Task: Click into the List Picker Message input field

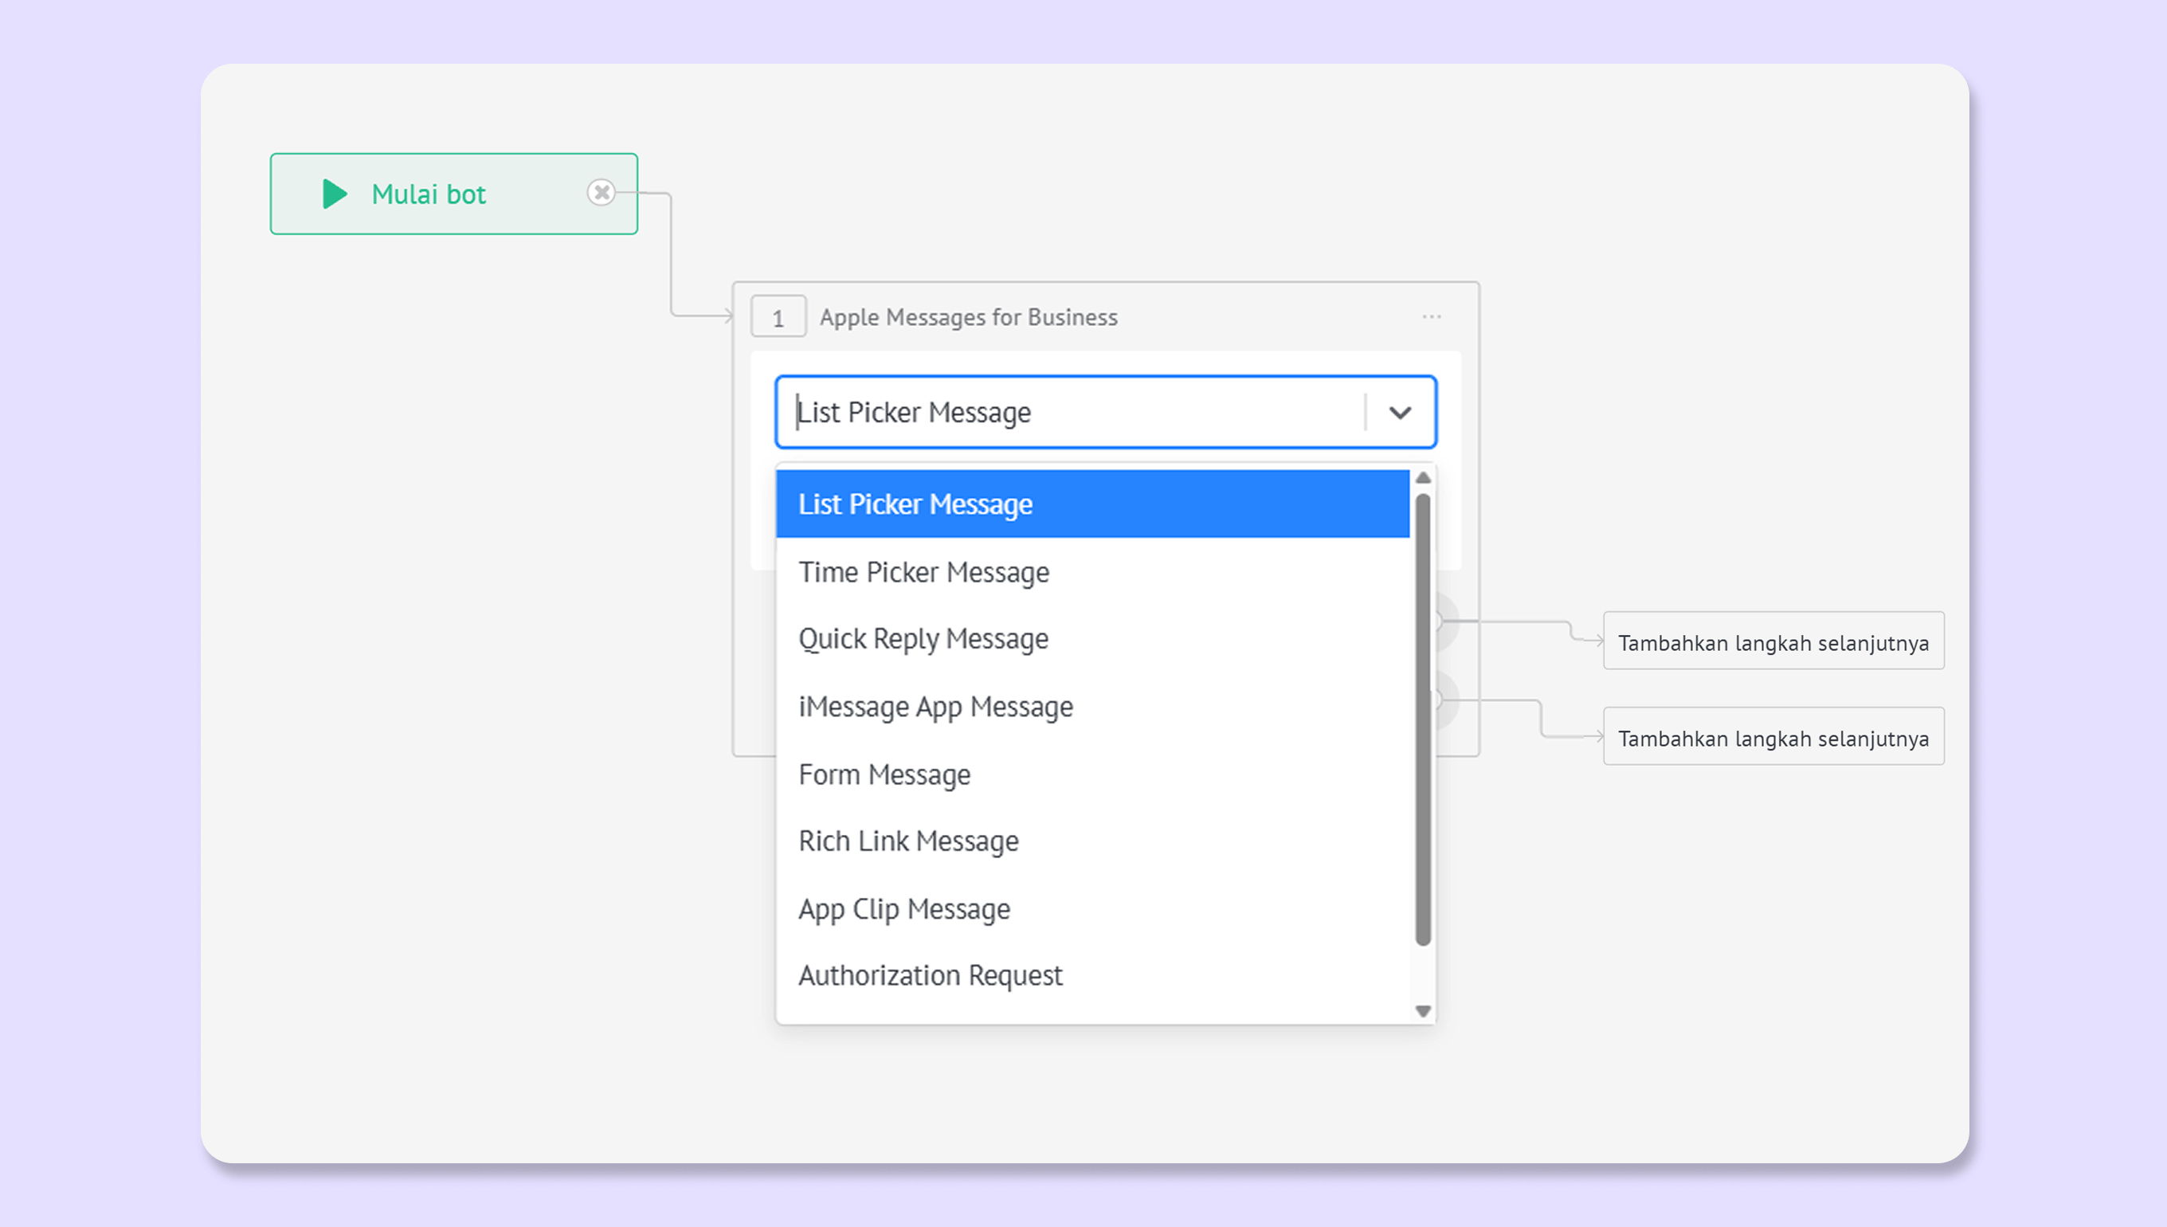Action: pyautogui.click(x=1070, y=413)
